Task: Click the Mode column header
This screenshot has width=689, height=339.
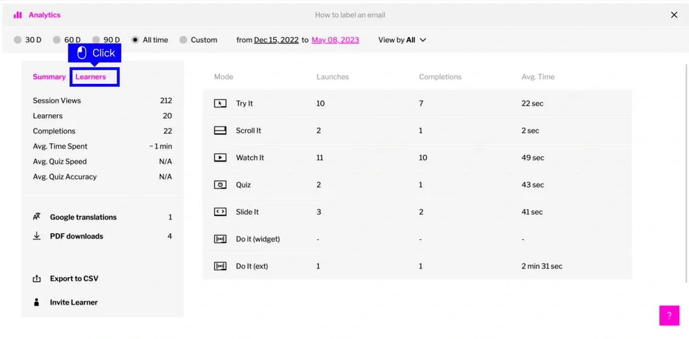Action: pos(224,77)
